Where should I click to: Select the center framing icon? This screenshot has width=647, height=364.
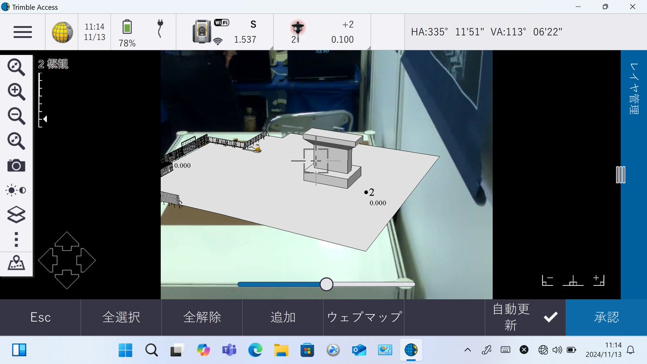[x=573, y=280]
